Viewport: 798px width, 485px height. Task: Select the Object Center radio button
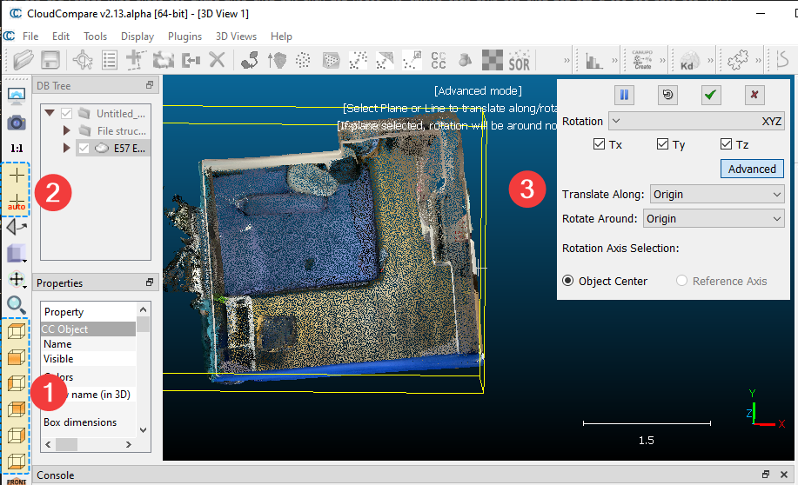click(x=568, y=281)
